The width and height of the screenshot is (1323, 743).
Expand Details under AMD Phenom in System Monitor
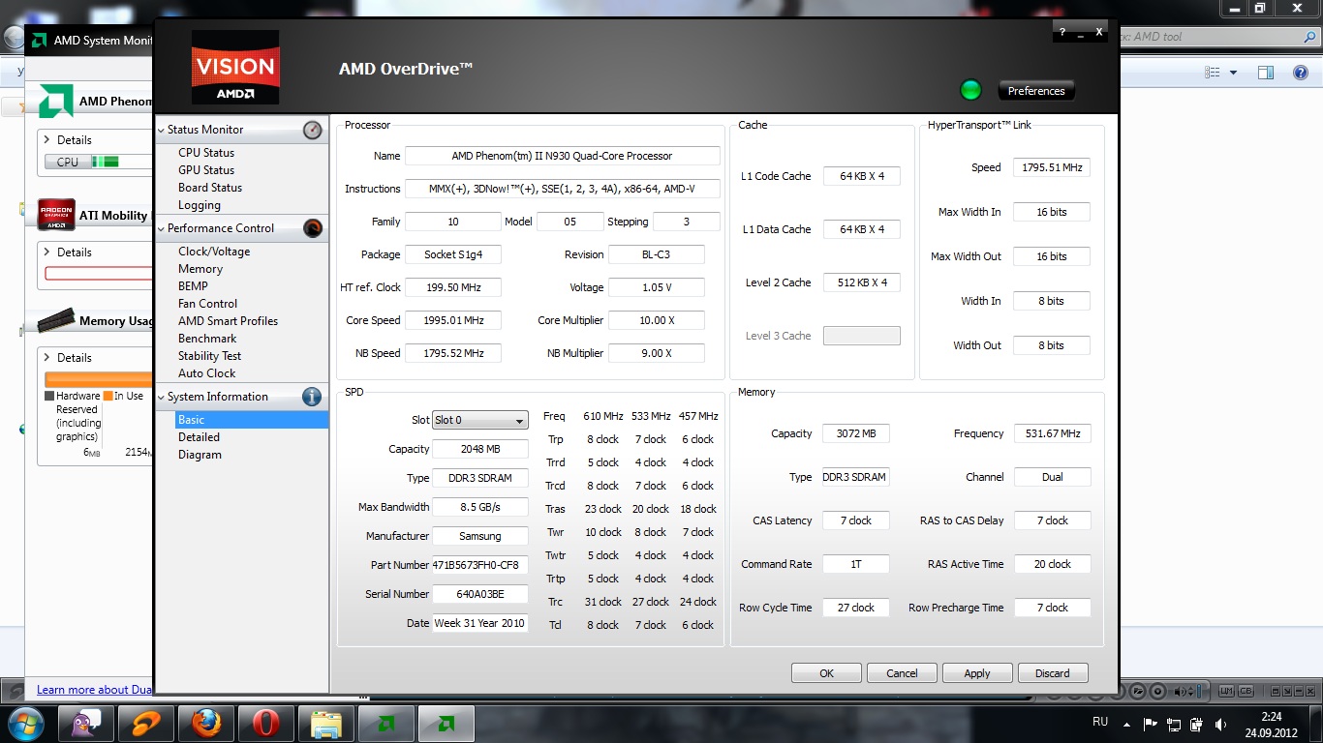[46, 140]
